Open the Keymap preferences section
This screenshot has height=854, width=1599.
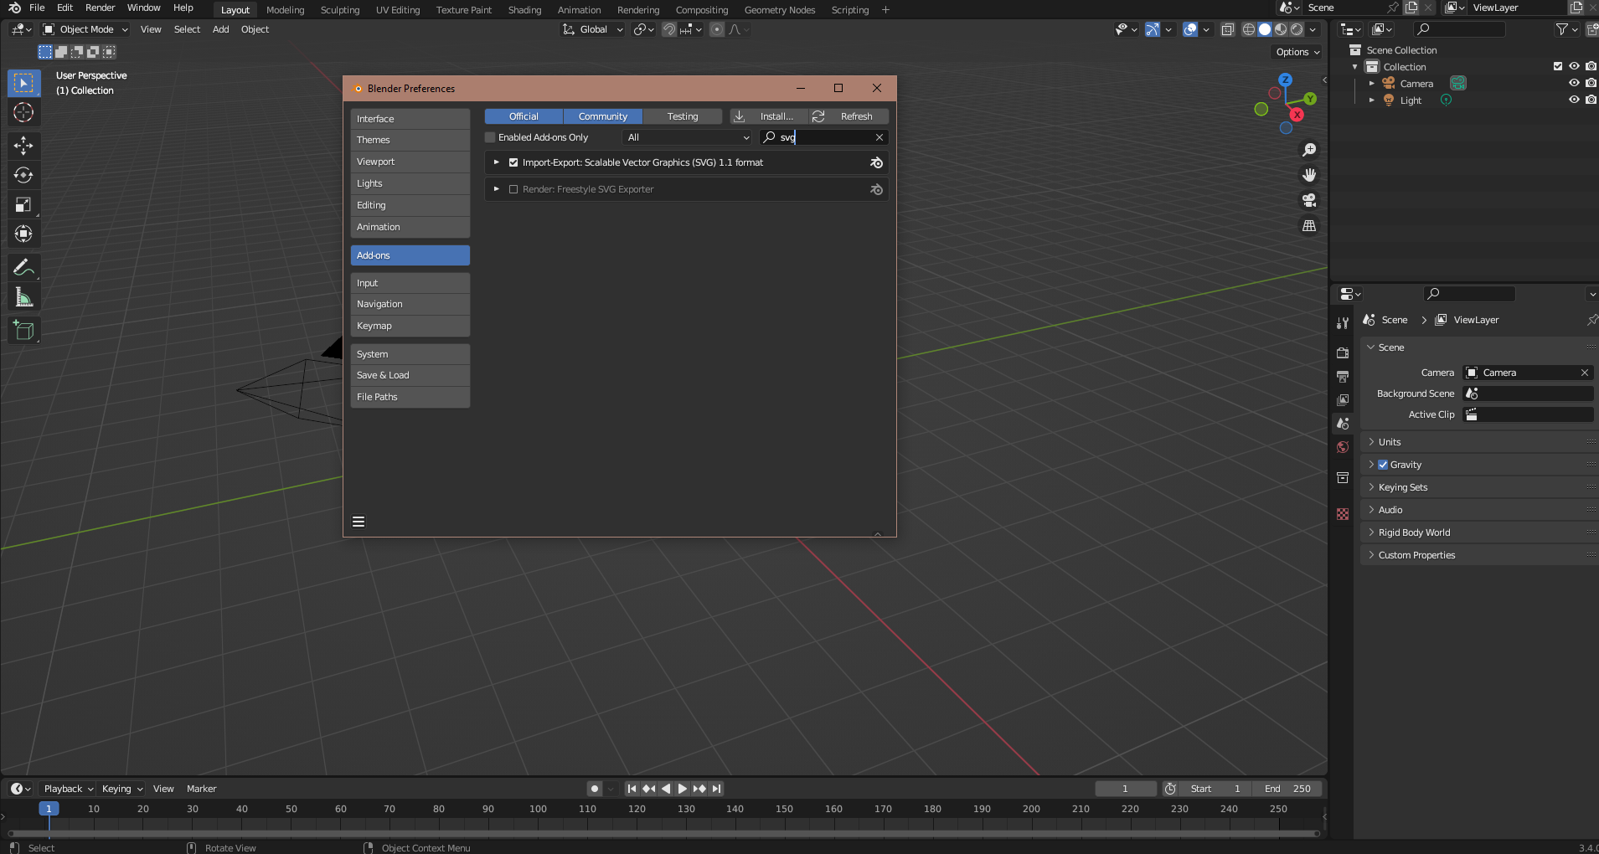(410, 326)
